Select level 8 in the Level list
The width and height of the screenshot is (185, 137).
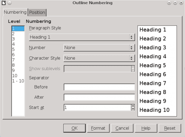point(18,65)
